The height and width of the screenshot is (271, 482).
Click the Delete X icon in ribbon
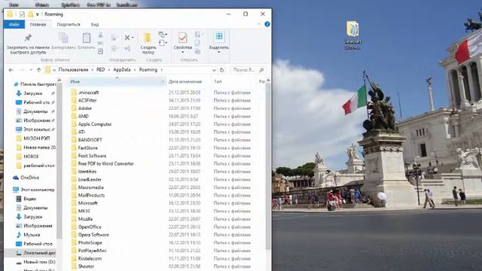click(x=127, y=38)
